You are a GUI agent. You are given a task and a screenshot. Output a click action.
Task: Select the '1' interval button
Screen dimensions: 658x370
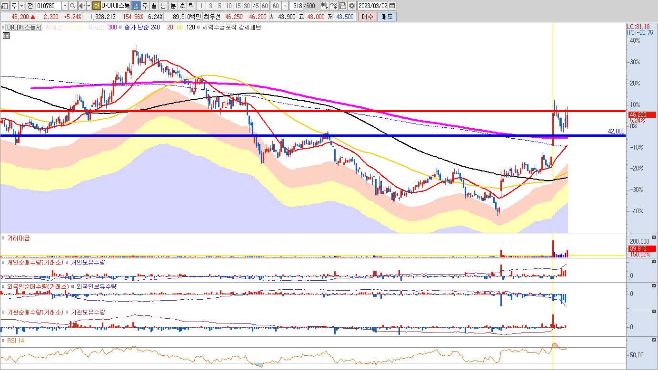point(201,6)
